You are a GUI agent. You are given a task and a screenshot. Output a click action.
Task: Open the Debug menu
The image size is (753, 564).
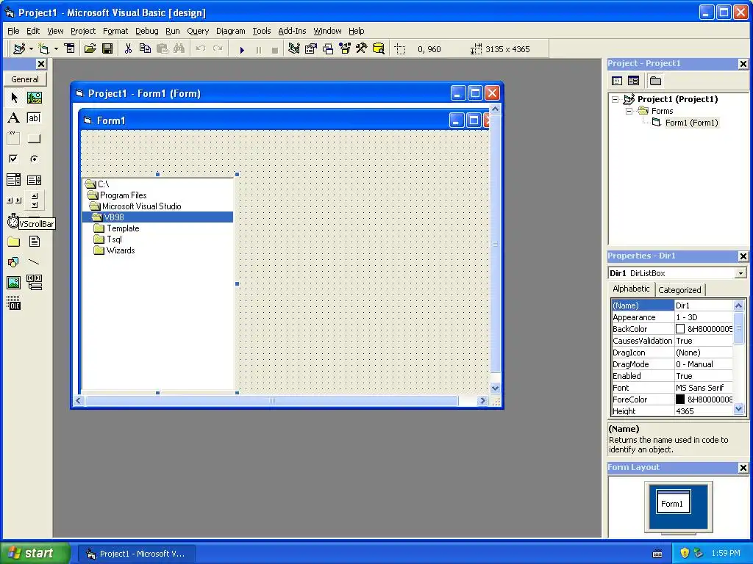click(x=146, y=31)
